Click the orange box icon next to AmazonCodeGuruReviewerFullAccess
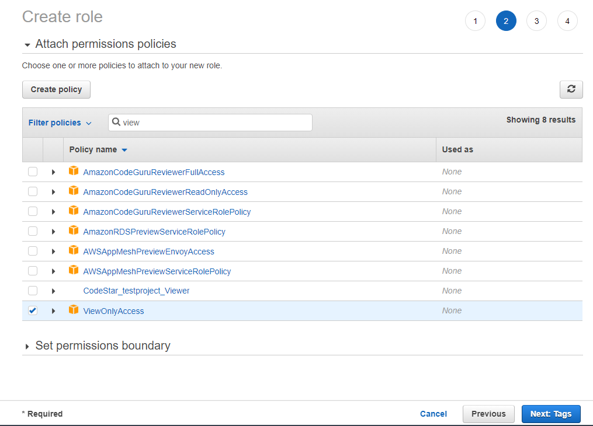The image size is (593, 426). (74, 170)
